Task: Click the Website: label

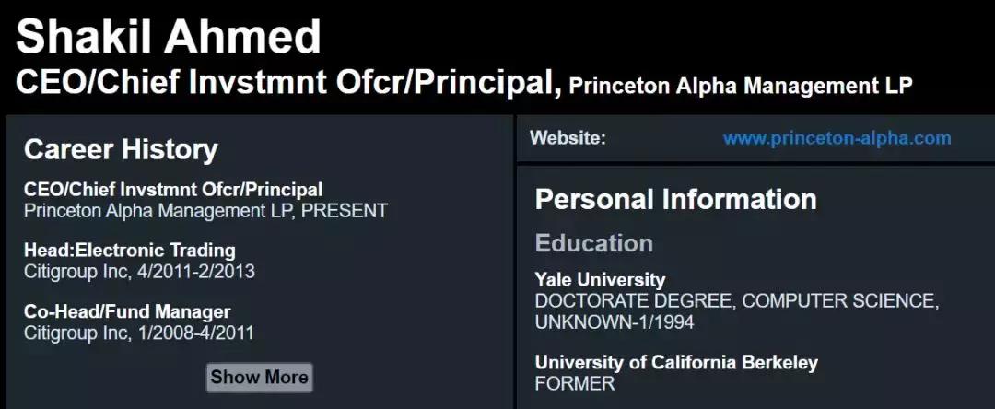Action: click(x=568, y=138)
